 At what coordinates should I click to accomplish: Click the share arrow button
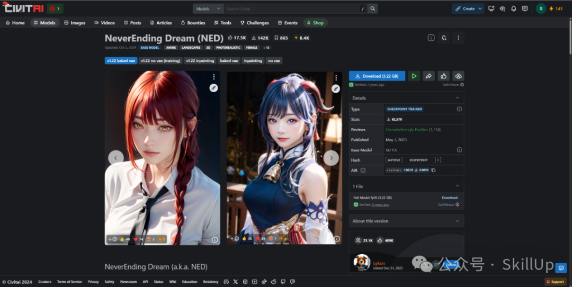pos(428,76)
